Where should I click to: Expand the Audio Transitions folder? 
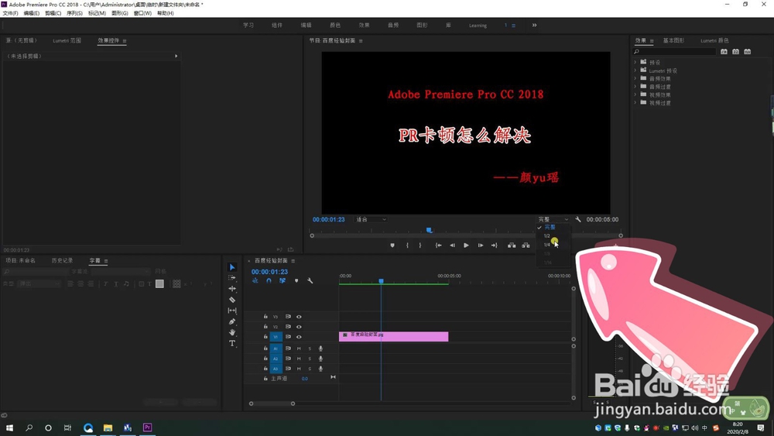tap(635, 87)
